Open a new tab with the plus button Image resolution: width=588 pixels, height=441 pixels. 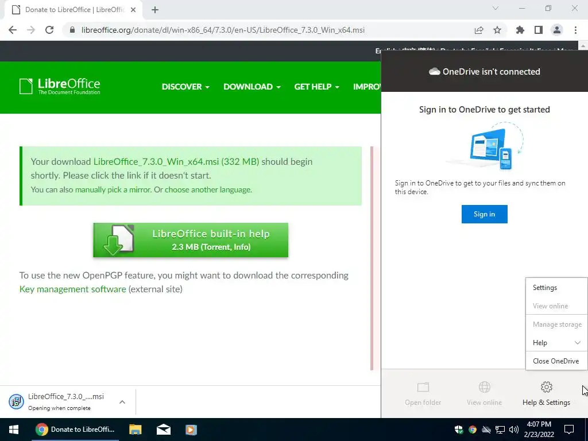pyautogui.click(x=155, y=10)
